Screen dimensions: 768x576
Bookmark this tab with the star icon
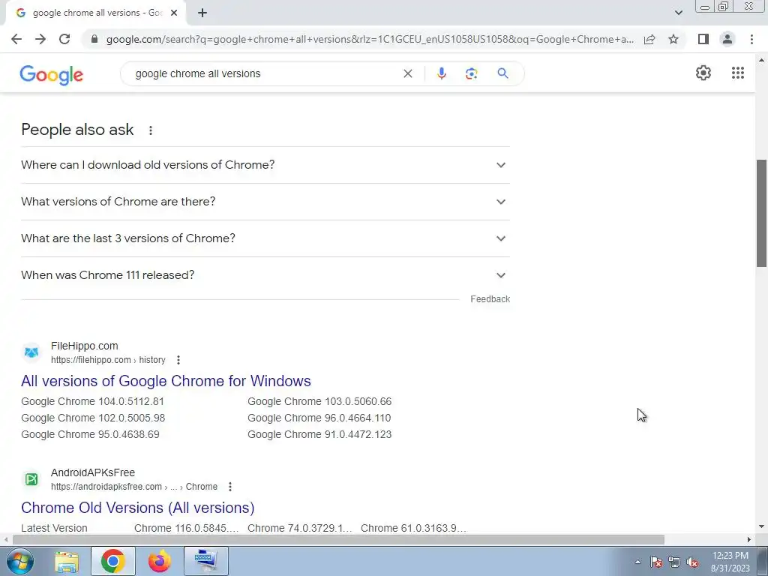point(673,39)
